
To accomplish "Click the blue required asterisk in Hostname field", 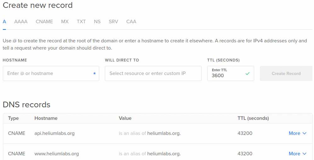I will [x=94, y=74].
